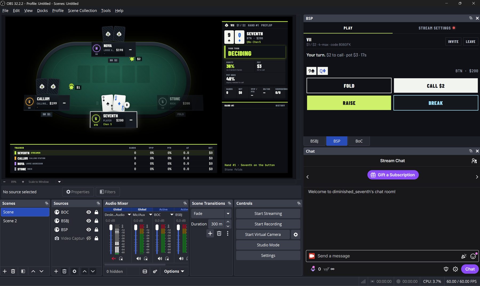The height and width of the screenshot is (286, 480).
Task: Float the BSP dock panel
Action: tap(471, 18)
